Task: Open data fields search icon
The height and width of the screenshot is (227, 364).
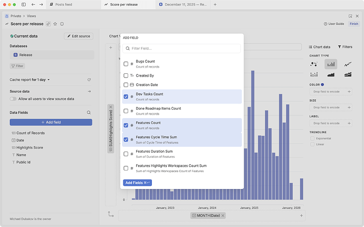Action: 89,112
